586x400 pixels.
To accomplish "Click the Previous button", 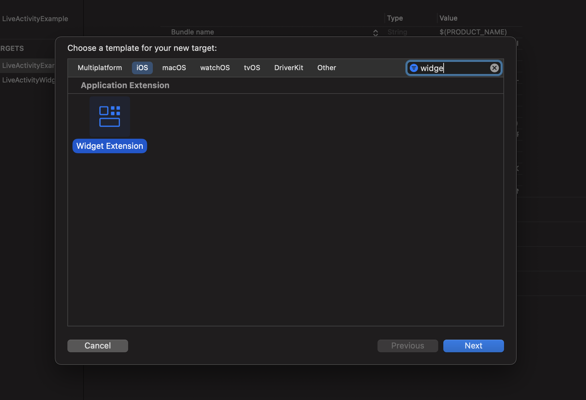I will pos(408,346).
